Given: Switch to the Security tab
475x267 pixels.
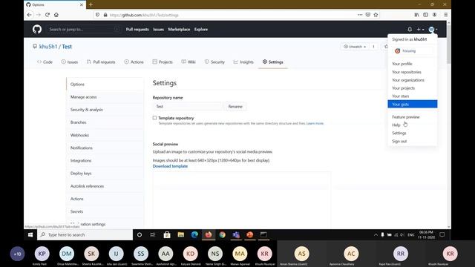Looking at the screenshot, I should click(x=214, y=62).
